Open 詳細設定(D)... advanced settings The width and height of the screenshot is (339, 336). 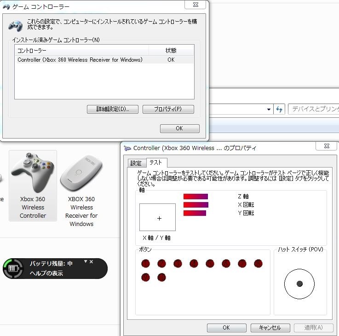pyautogui.click(x=112, y=109)
